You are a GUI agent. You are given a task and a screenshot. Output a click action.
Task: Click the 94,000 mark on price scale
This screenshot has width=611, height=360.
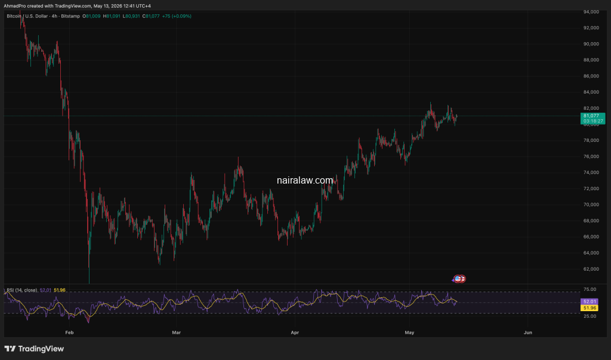pyautogui.click(x=591, y=12)
